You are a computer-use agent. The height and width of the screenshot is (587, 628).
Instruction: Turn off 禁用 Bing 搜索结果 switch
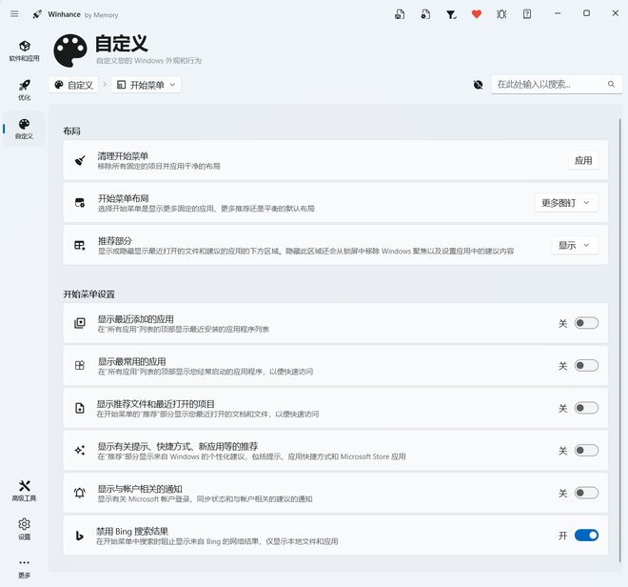(586, 536)
